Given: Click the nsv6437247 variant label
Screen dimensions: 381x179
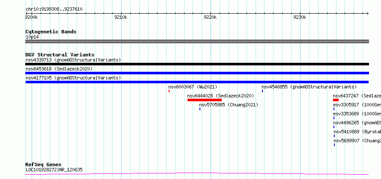Looking at the screenshot, I should tap(357, 96).
